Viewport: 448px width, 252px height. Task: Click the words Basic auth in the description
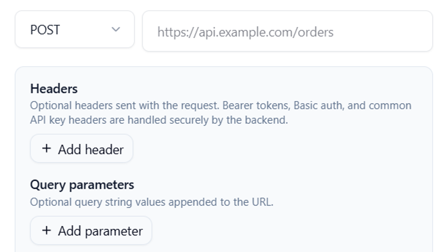(319, 106)
